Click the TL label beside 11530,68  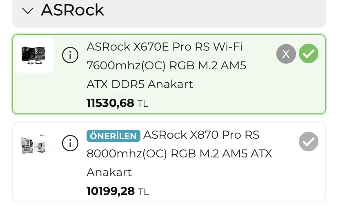click(x=142, y=104)
